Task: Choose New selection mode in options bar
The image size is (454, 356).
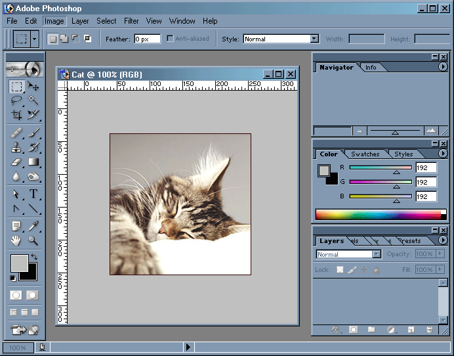Action: coord(53,39)
